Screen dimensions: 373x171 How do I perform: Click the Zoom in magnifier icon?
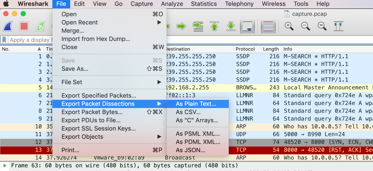pyautogui.click(x=289, y=26)
